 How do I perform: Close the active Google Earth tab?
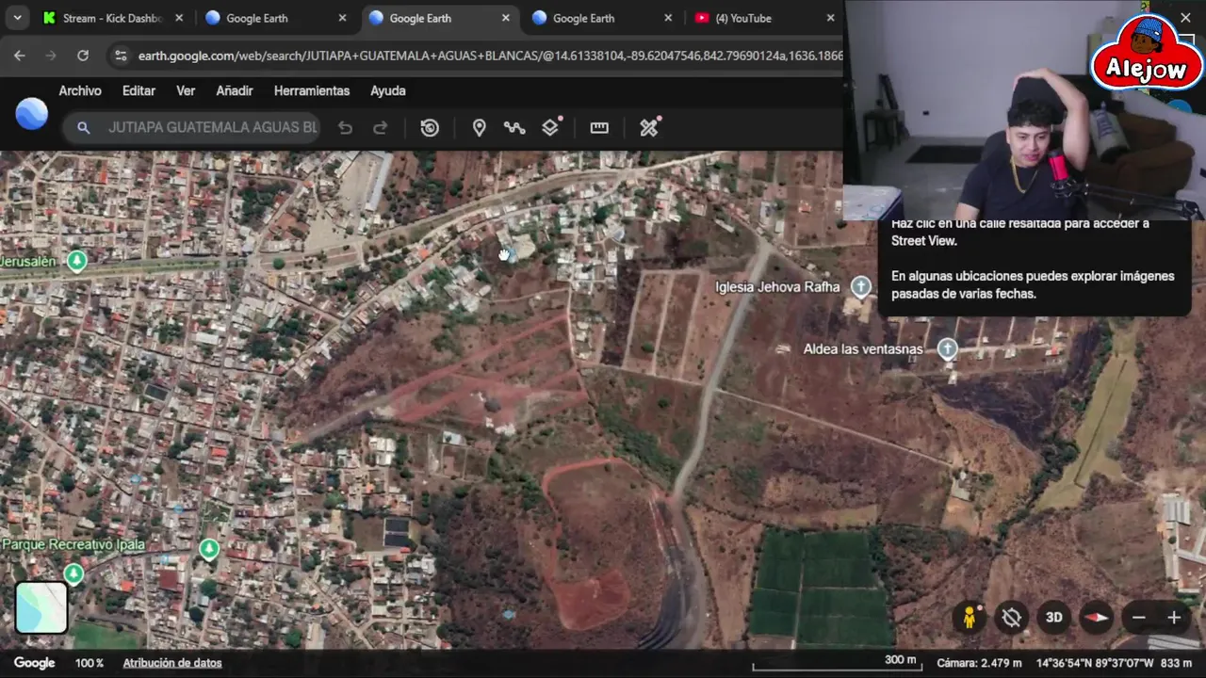coord(505,18)
